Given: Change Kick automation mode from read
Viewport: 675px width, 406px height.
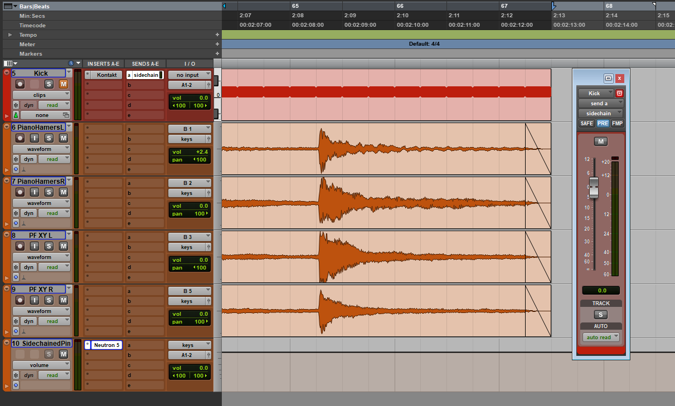Looking at the screenshot, I should pyautogui.click(x=55, y=105).
